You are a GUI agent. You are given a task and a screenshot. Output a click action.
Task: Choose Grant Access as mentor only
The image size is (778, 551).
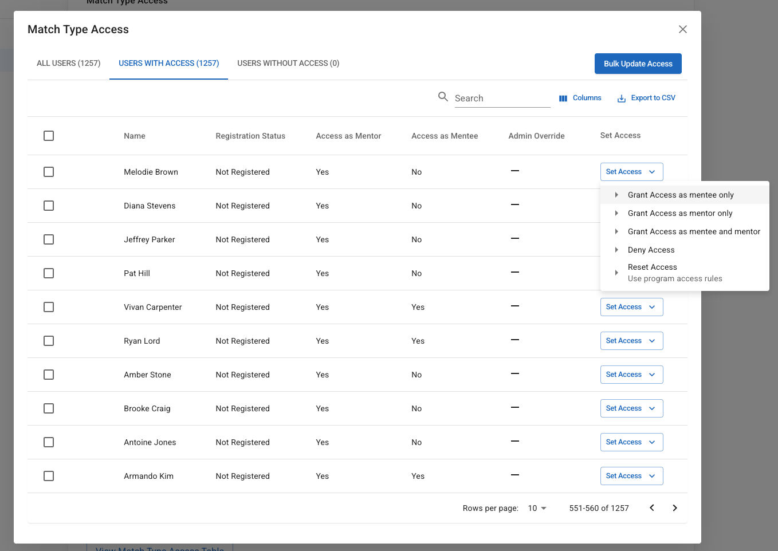coord(680,213)
